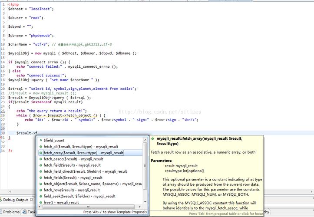Viewport: 314px width, 217px height.
Task: Click the '$result->f' text being typed
Action: [x=27, y=133]
